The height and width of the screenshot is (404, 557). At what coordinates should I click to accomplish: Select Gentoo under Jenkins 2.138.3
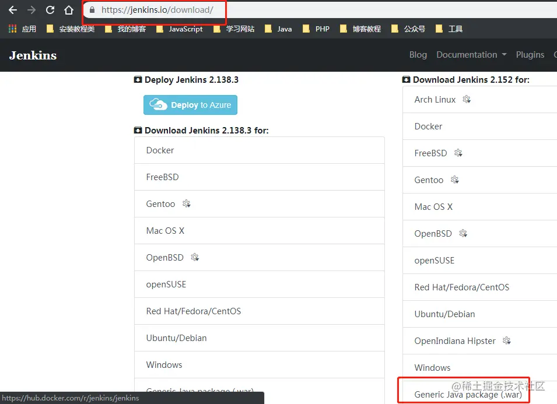260,204
